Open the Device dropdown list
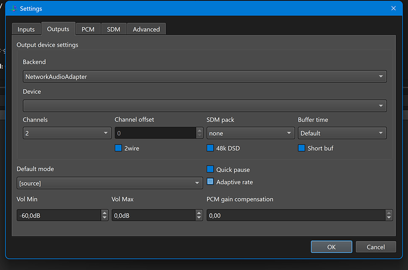Screen dimensions: 408x270 204,106
